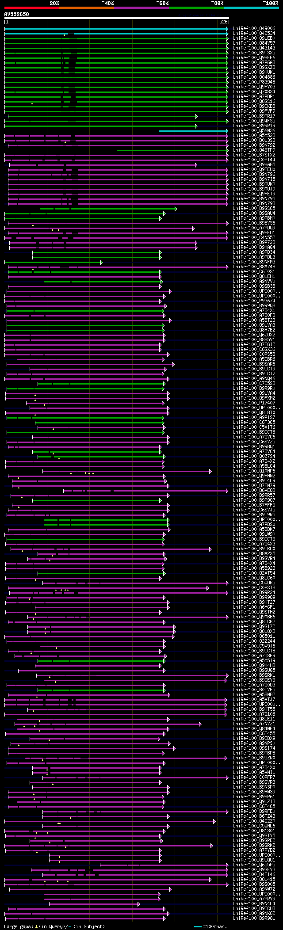The height and width of the screenshot is (930, 283).
Task: Select label UniRef100_B9SAU4
Action: [254, 213]
